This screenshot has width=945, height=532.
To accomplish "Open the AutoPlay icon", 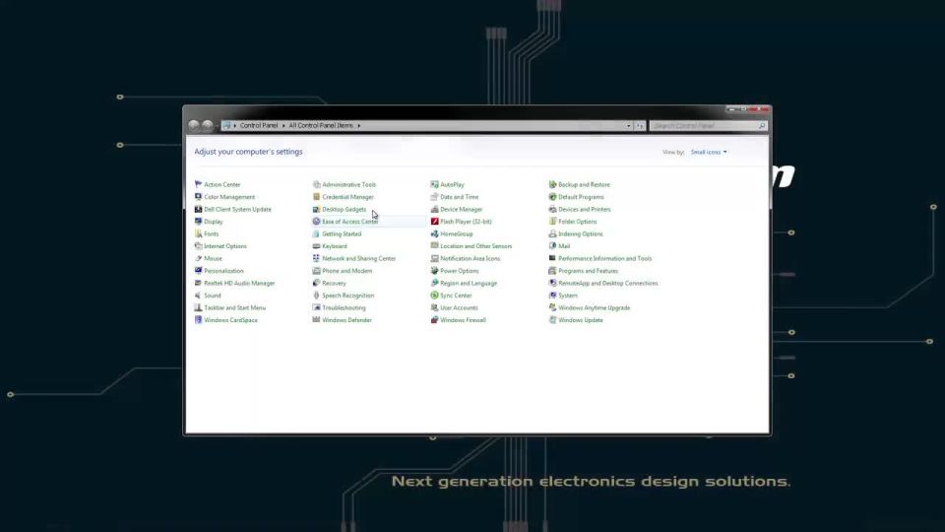I will click(x=434, y=184).
